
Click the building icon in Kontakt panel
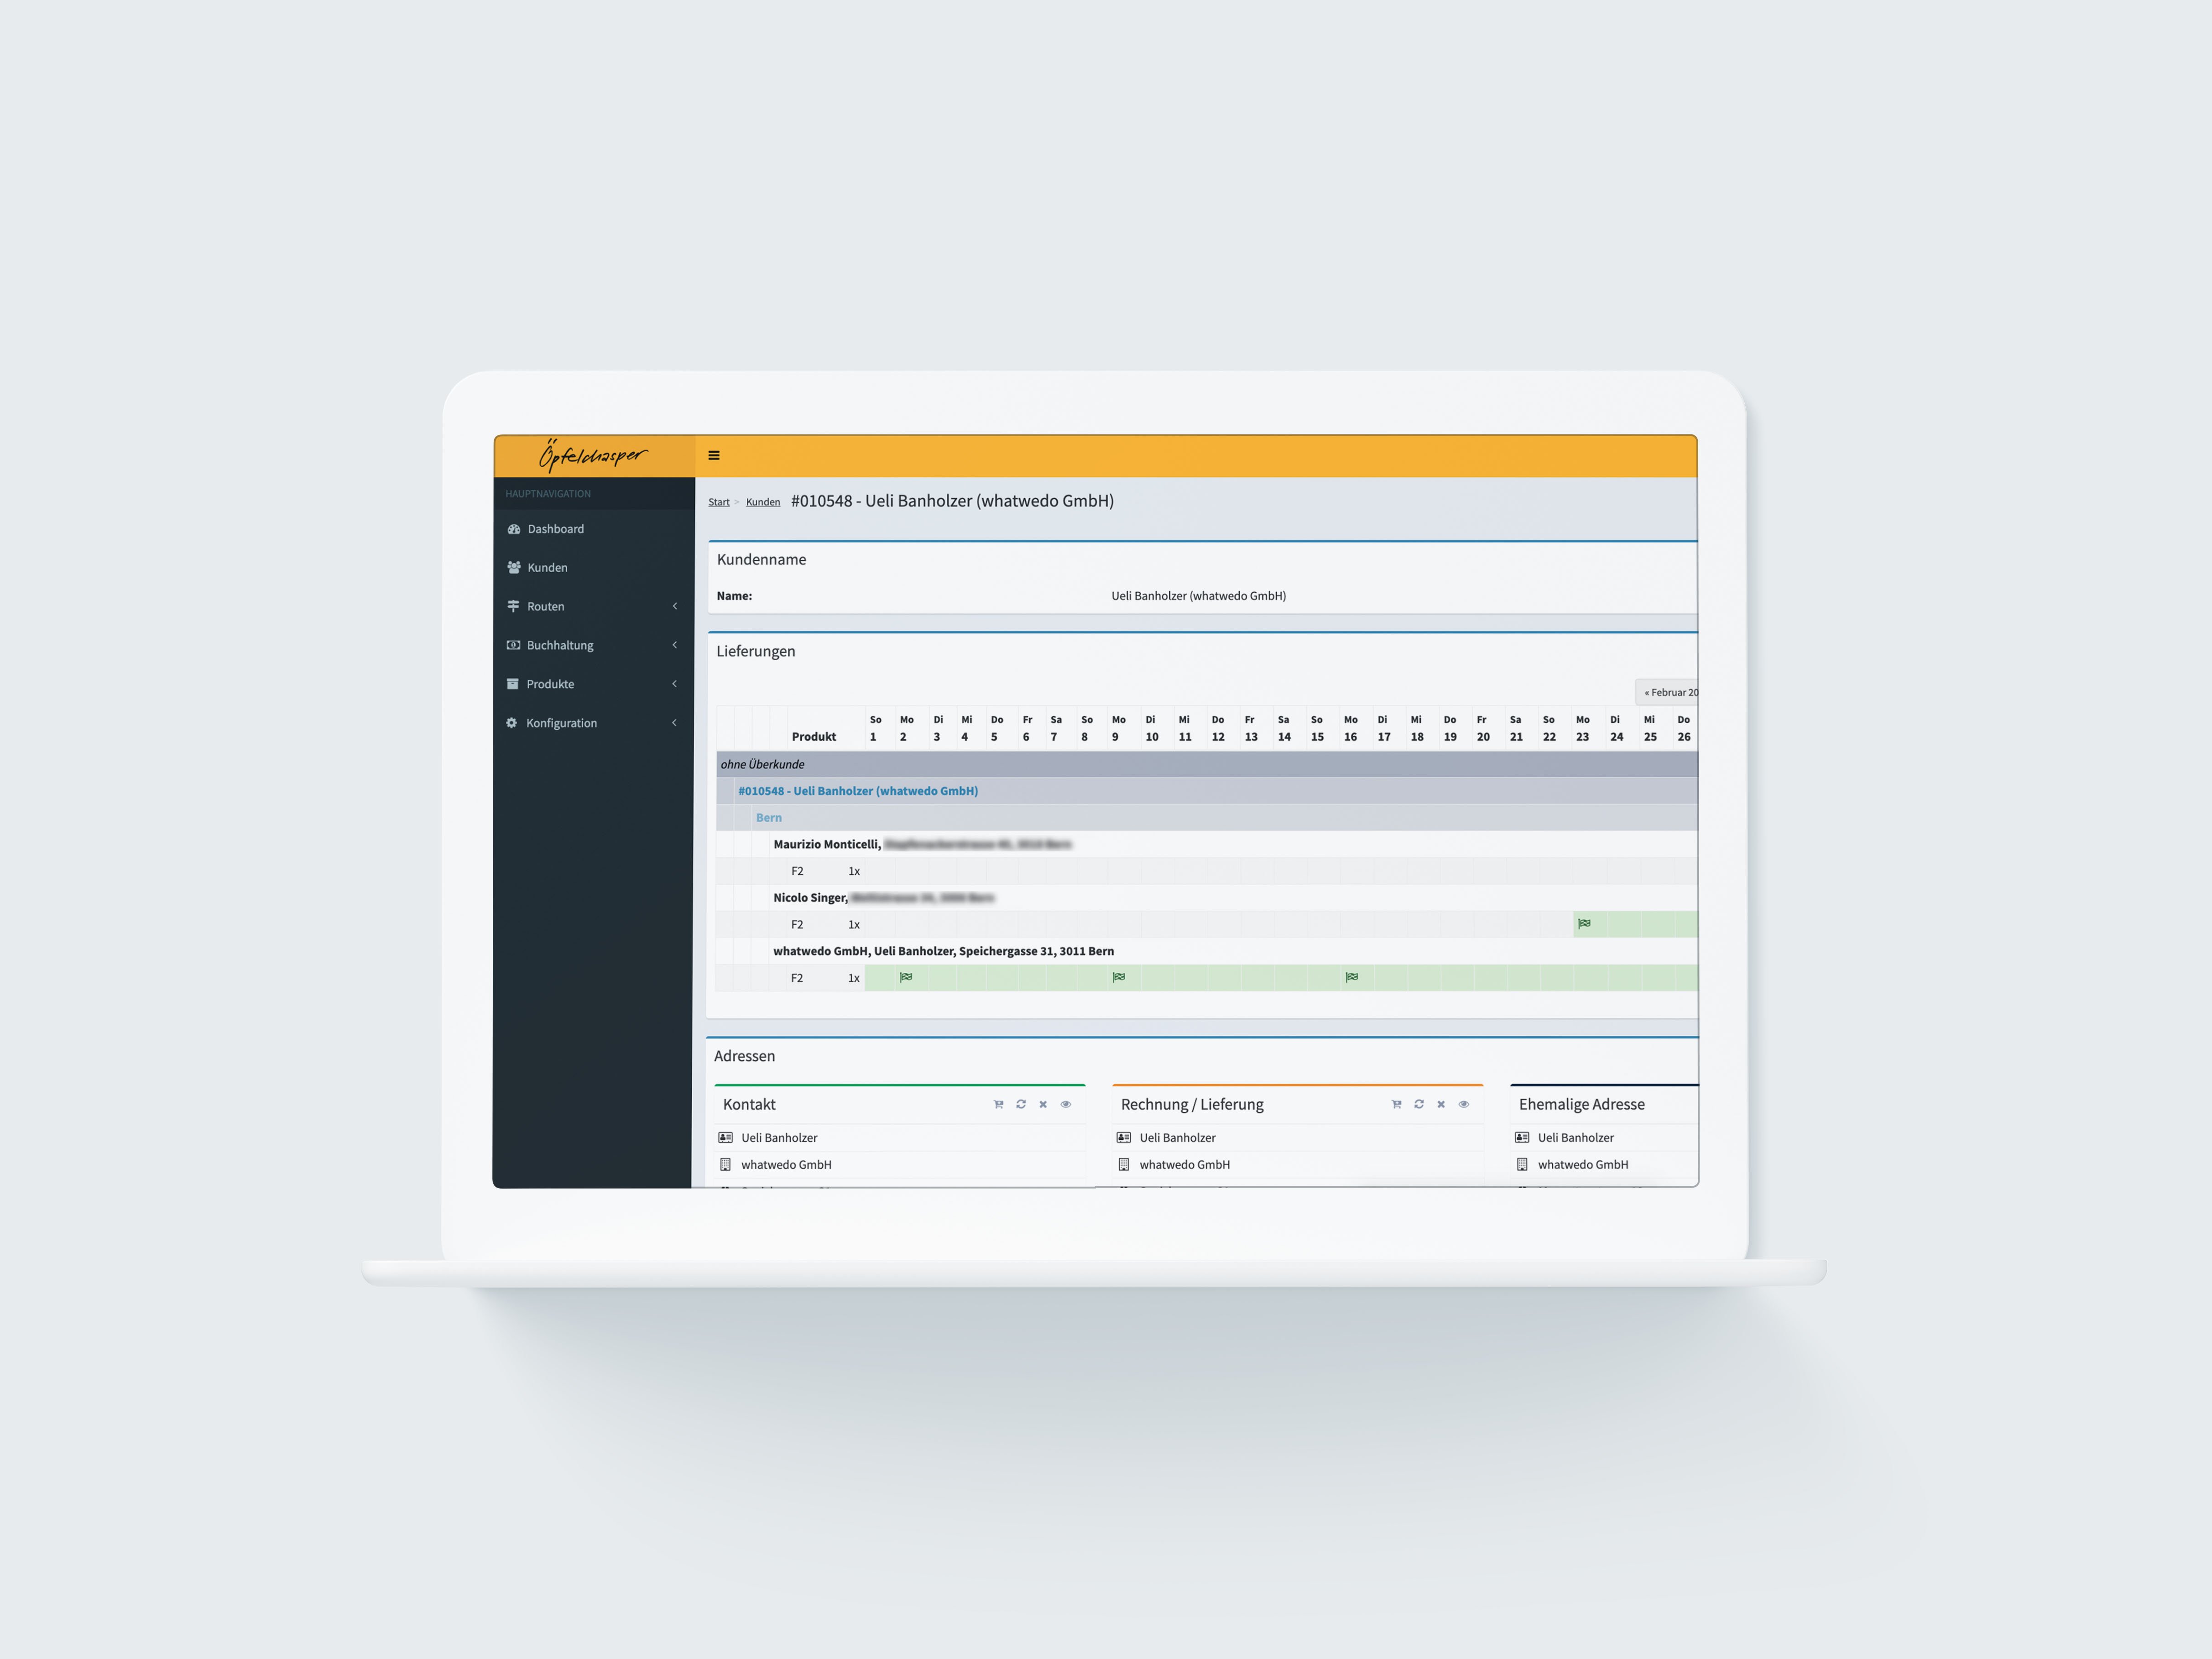pyautogui.click(x=726, y=1165)
